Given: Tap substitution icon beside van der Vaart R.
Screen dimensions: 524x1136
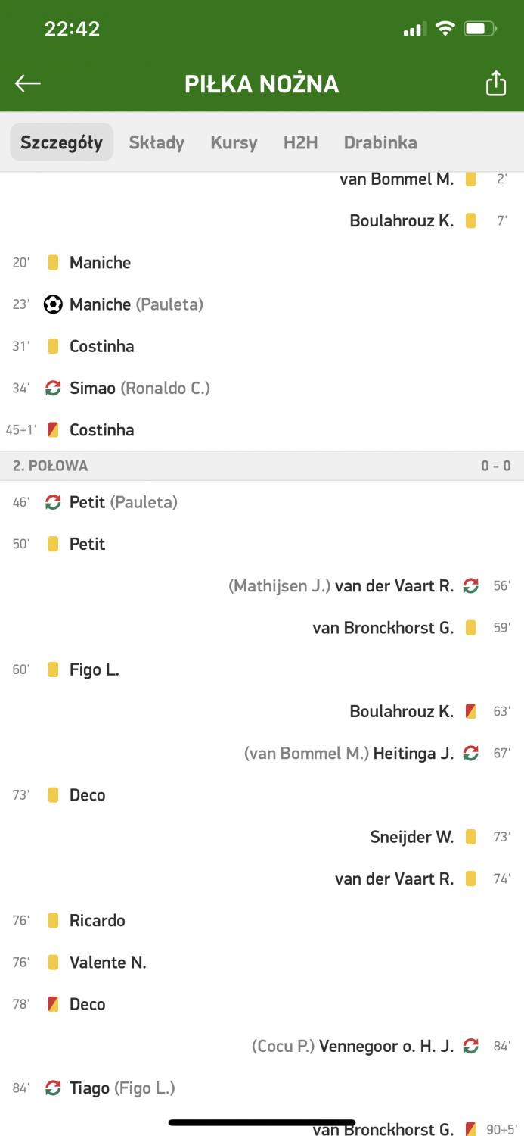Looking at the screenshot, I should (470, 585).
